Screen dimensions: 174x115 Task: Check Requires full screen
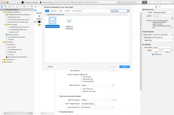point(81,91)
